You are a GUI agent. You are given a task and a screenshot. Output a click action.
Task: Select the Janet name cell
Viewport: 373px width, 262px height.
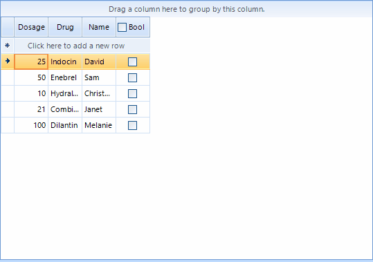(x=99, y=109)
